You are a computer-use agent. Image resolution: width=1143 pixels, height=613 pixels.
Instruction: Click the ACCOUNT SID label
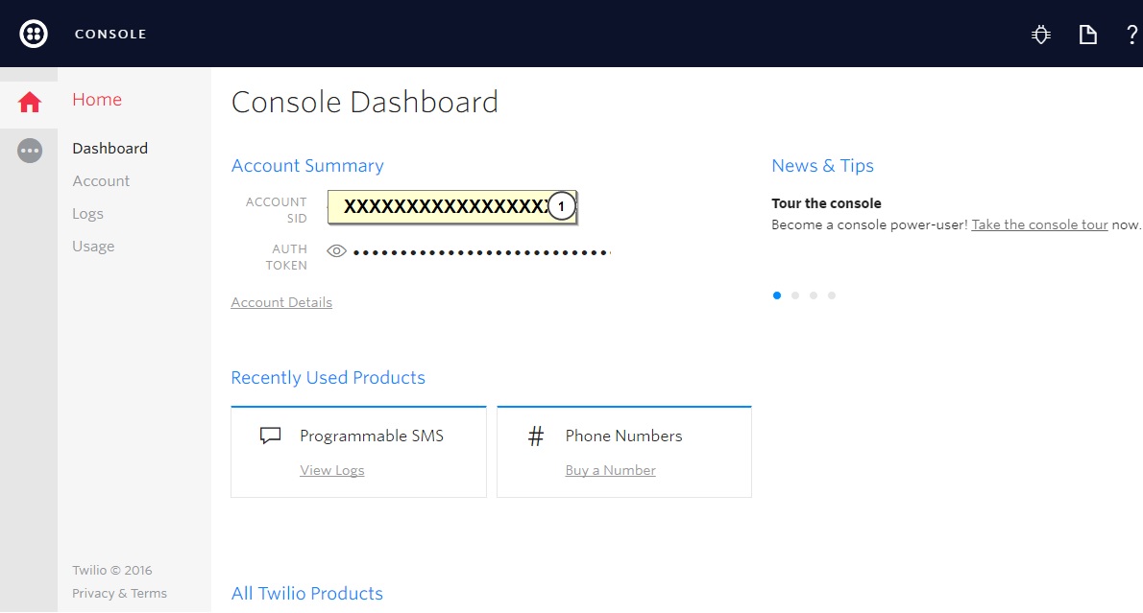click(x=277, y=210)
